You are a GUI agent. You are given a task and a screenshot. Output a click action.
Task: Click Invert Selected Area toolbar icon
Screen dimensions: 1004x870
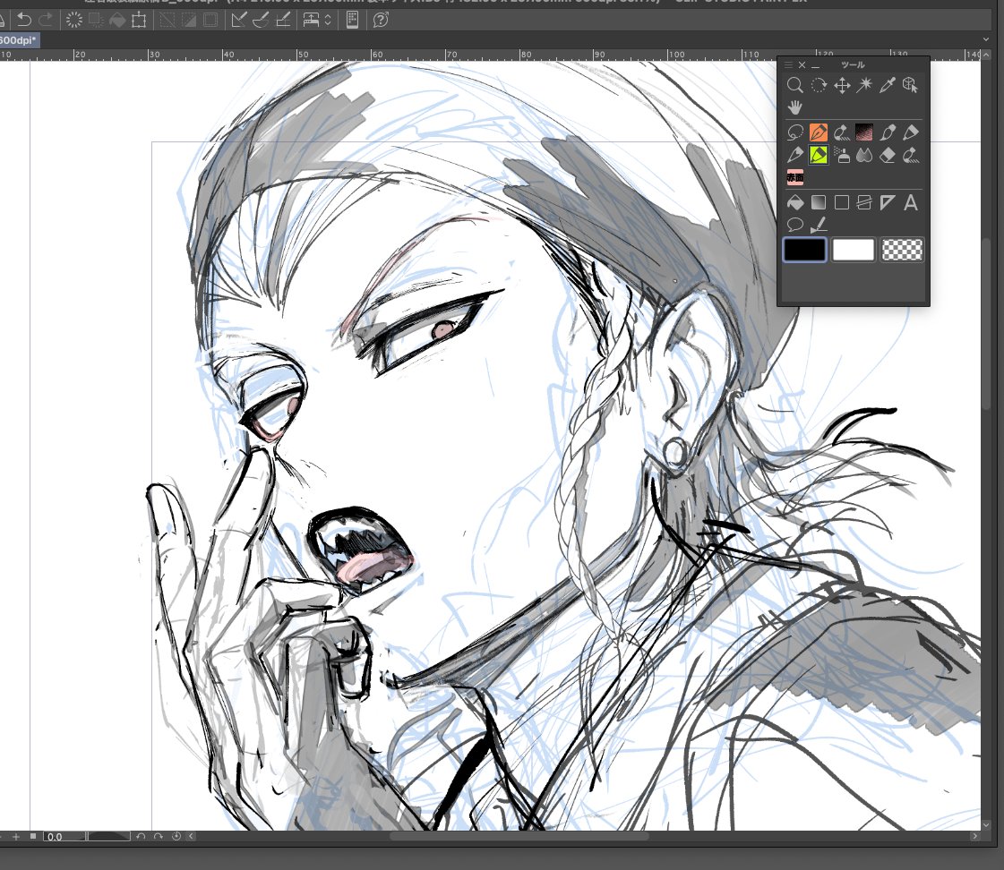pyautogui.click(x=189, y=20)
